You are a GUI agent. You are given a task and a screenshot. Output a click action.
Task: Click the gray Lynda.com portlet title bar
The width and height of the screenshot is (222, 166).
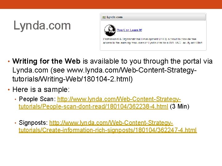point(153,17)
